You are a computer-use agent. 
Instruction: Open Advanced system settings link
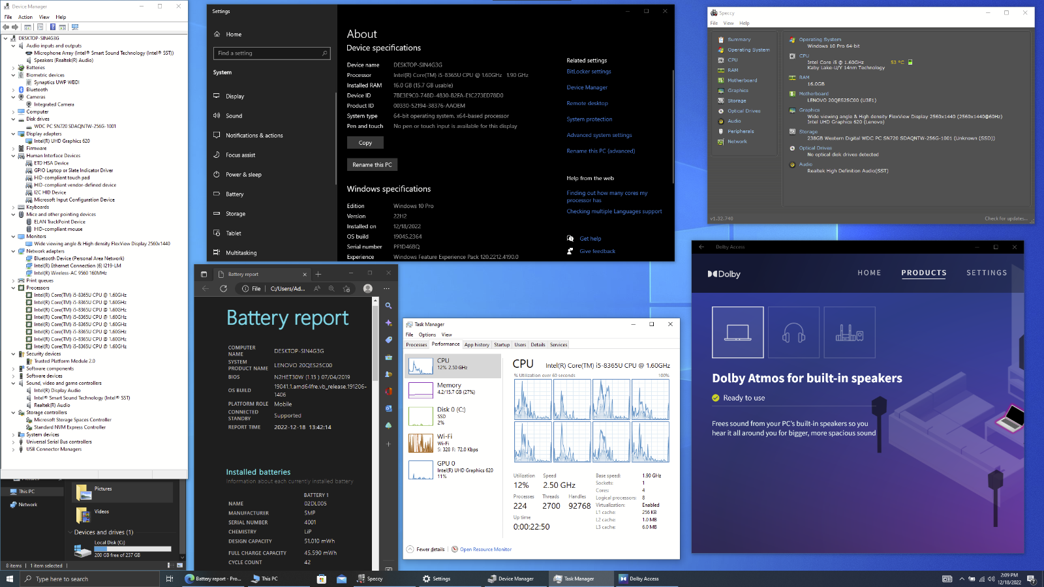(599, 135)
